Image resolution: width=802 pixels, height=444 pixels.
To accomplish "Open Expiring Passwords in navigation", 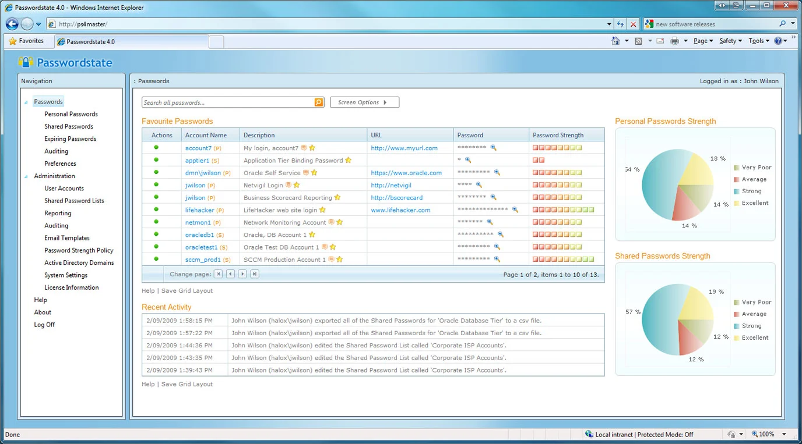I will tap(70, 139).
